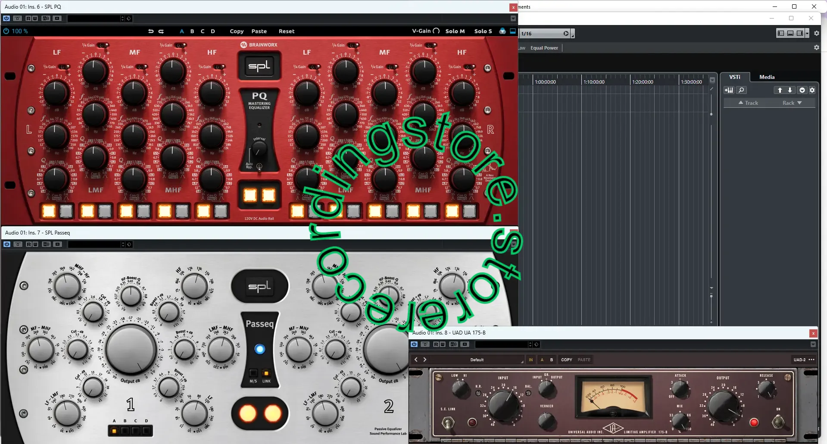Click Write automation in SPL PQ window
827x444 pixels.
(35, 19)
